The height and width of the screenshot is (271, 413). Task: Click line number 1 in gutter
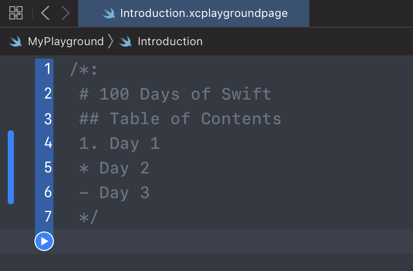point(48,69)
